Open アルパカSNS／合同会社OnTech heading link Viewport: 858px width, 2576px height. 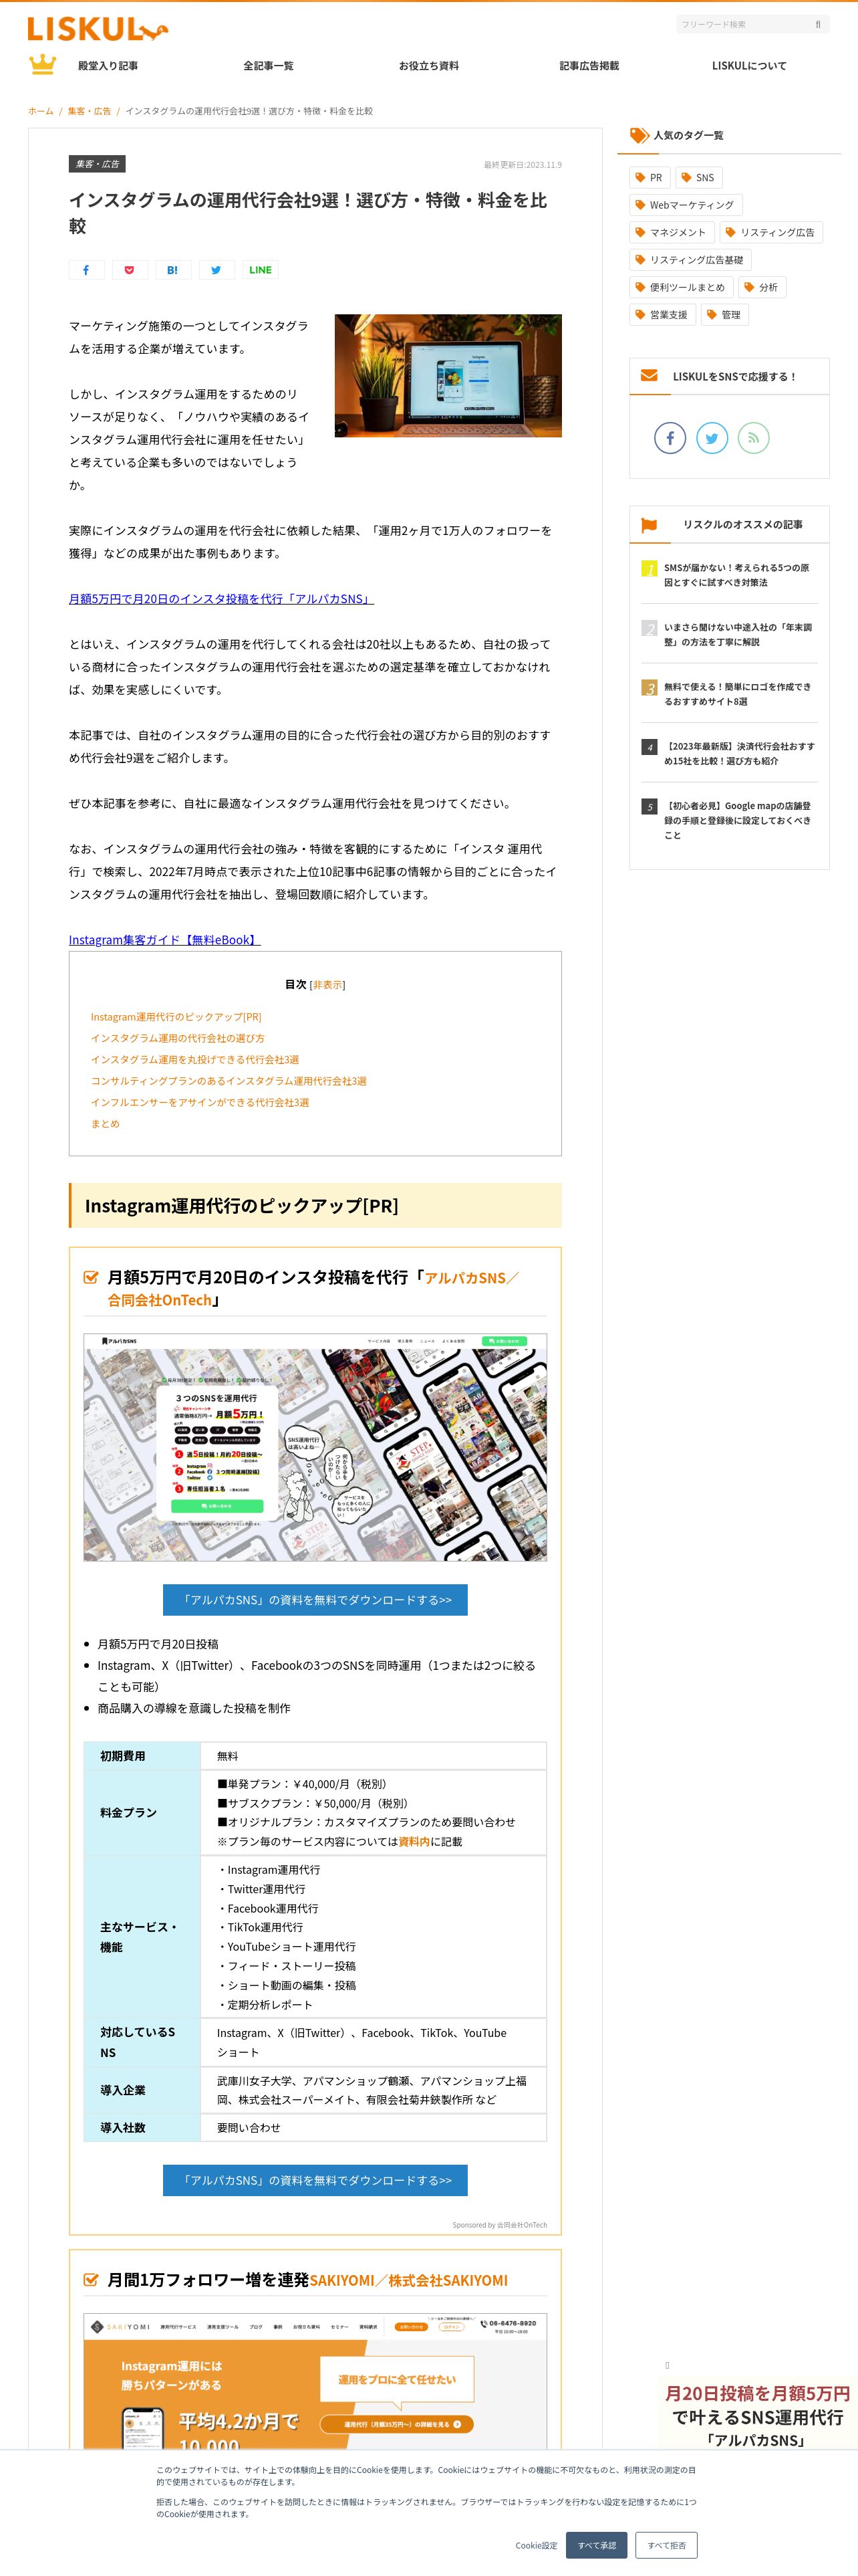click(313, 1288)
